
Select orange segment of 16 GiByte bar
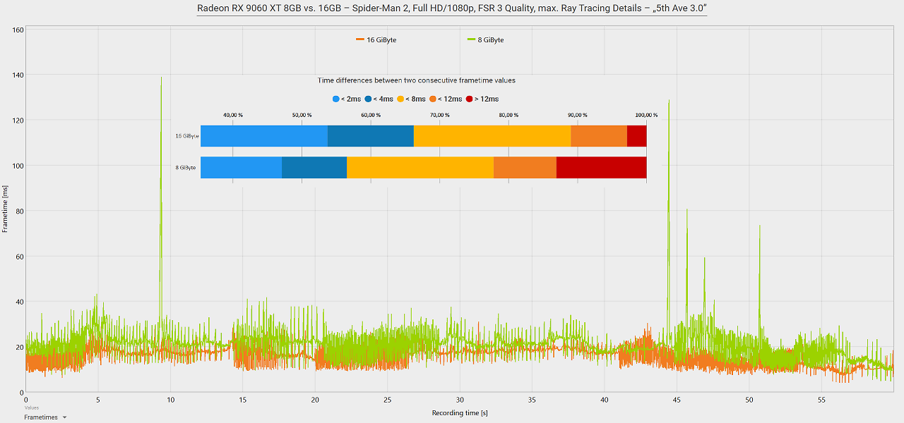point(599,136)
